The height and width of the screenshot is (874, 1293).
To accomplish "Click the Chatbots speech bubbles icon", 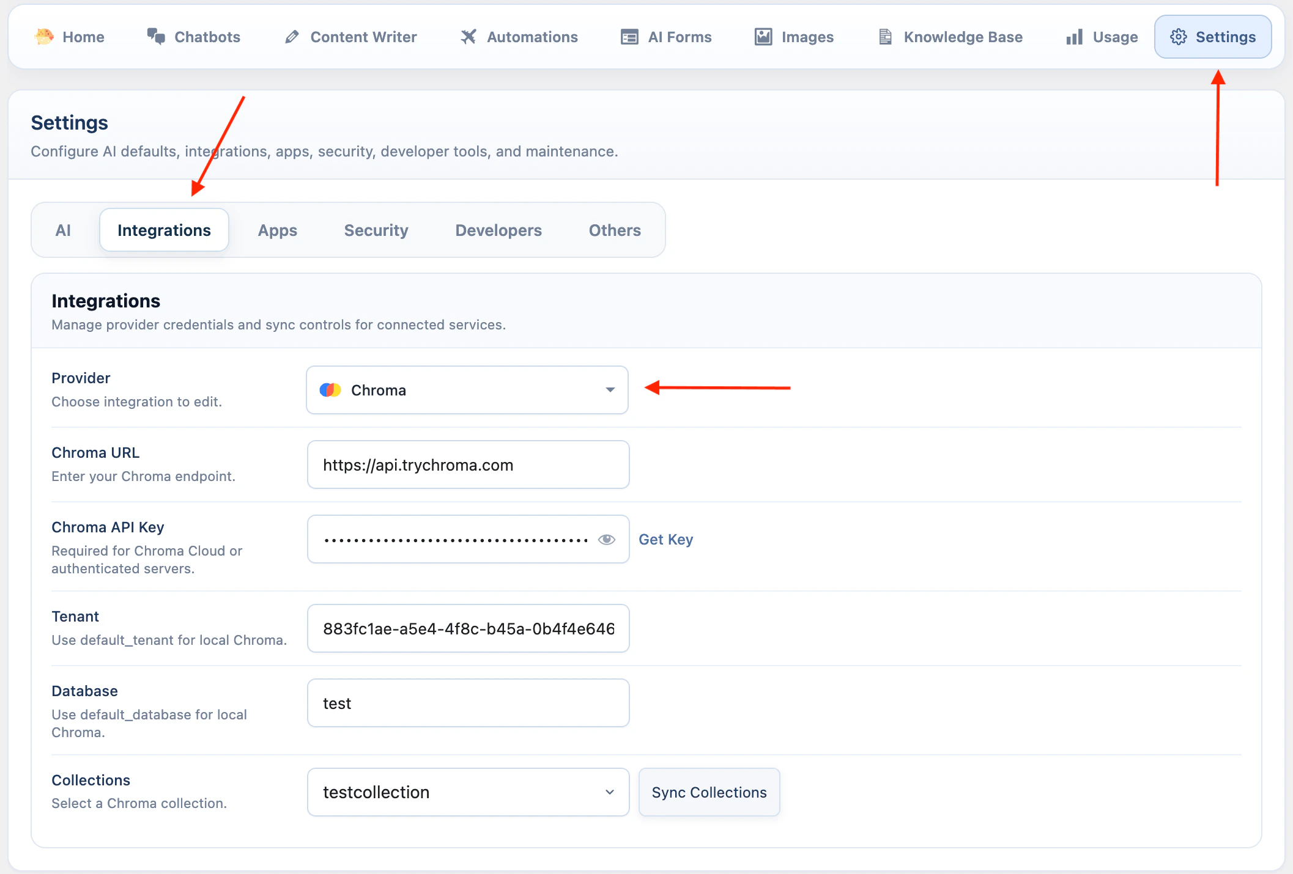I will click(x=156, y=37).
